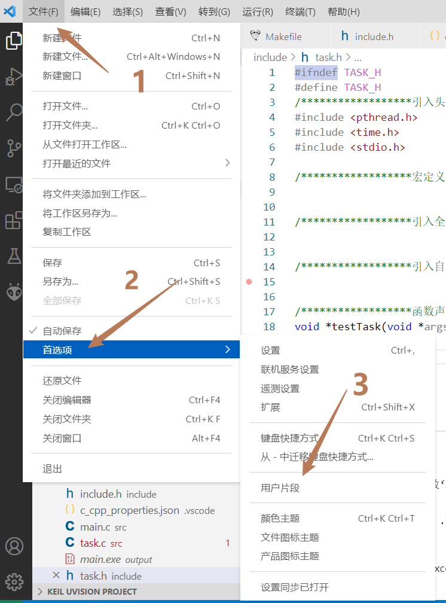Open main.c src in open editors
The width and height of the screenshot is (446, 603).
pos(136,527)
